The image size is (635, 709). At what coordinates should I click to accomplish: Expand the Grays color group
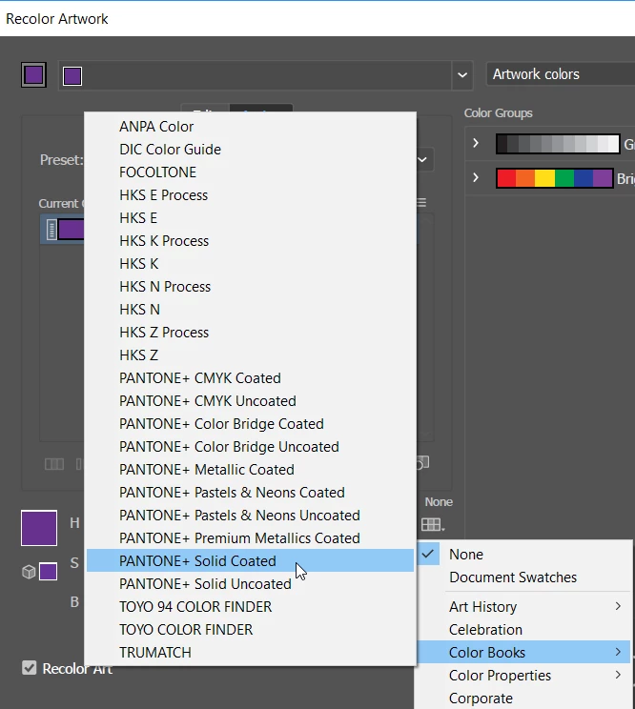click(476, 143)
